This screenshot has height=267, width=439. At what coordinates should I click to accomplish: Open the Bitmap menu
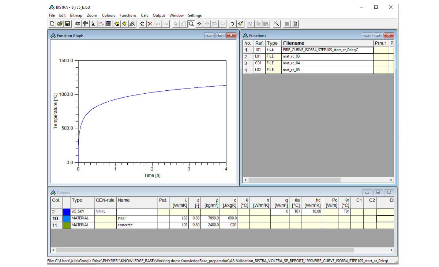point(76,15)
